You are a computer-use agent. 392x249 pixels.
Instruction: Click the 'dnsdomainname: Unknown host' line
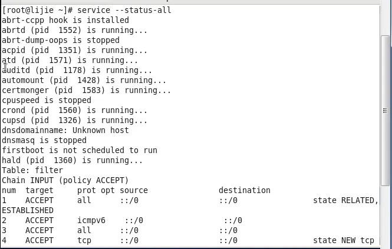(65, 130)
